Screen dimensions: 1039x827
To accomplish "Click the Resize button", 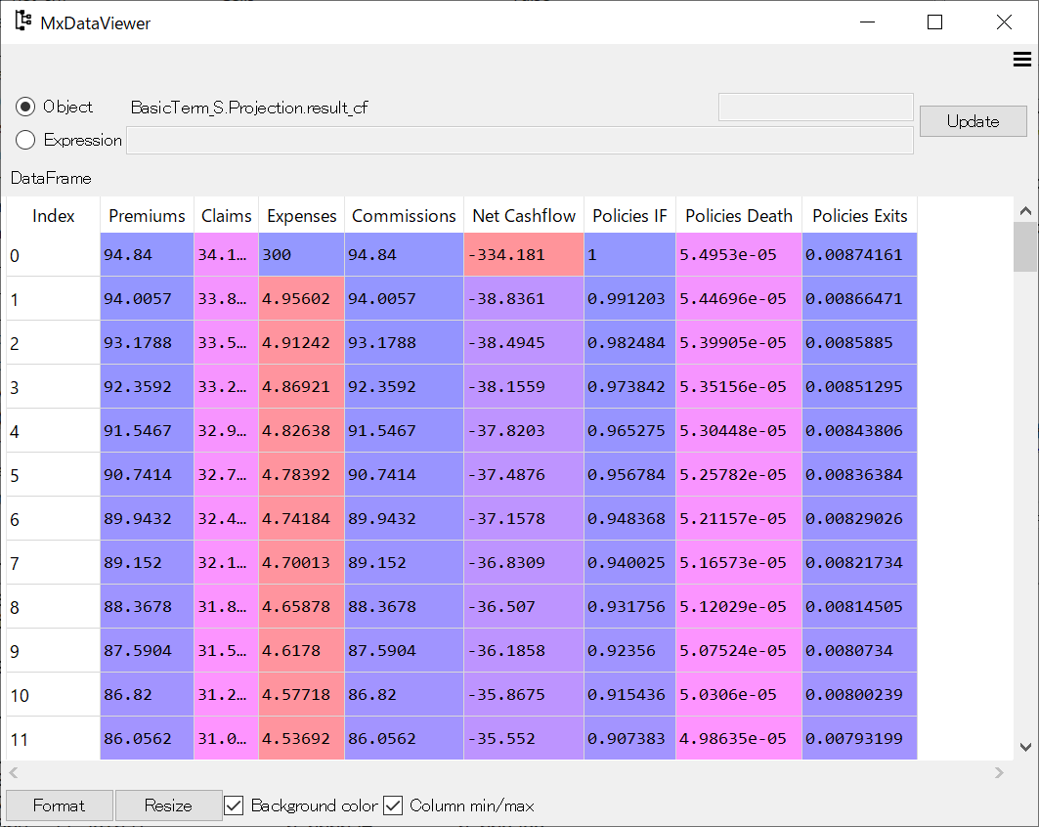I will (x=168, y=805).
